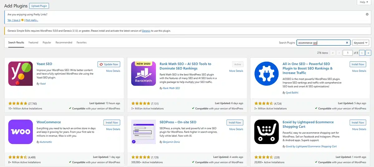Viewport: 374px width, 167px height.
Task: Click the Yoast author link
Action: click(x=43, y=84)
